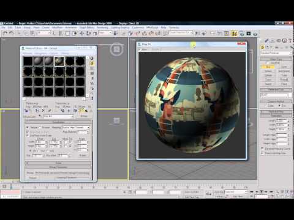Open the selection filter dropdown
The width and height of the screenshot is (294, 220).
point(44,32)
